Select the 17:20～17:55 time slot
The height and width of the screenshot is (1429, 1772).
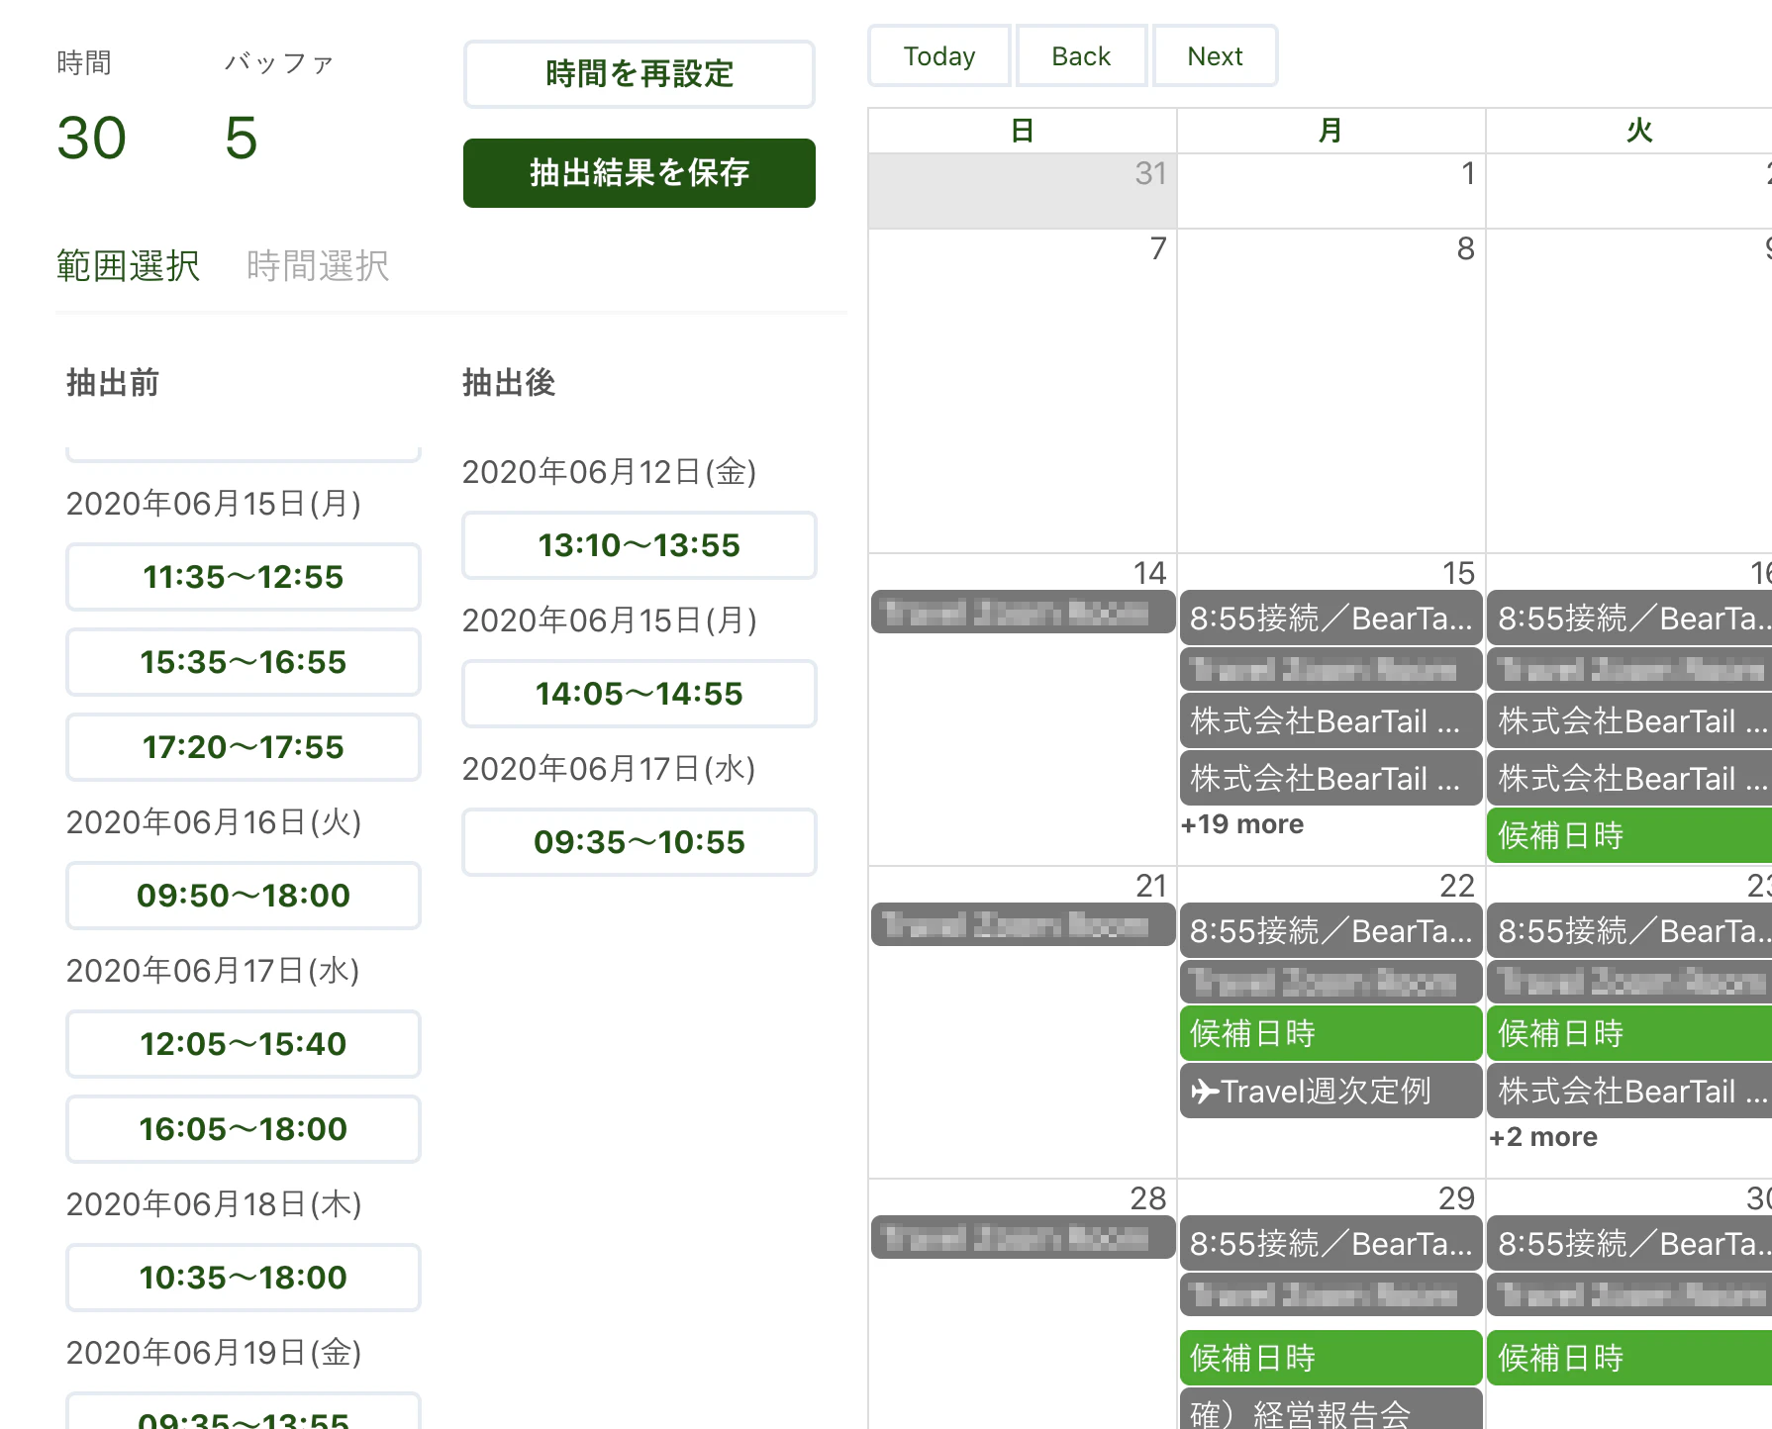pos(243,747)
